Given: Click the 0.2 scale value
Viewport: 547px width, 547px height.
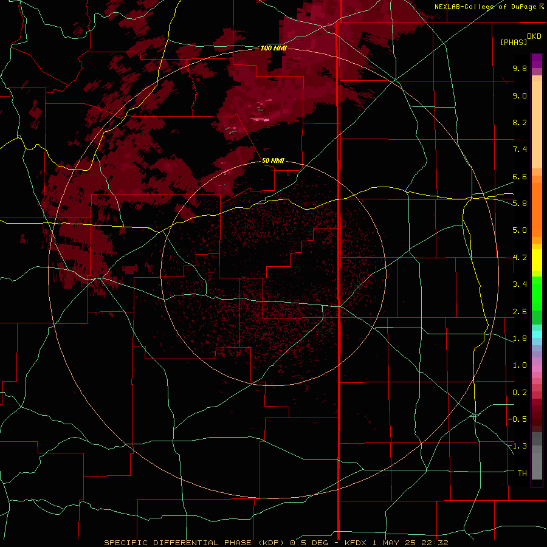Looking at the screenshot, I should [520, 393].
